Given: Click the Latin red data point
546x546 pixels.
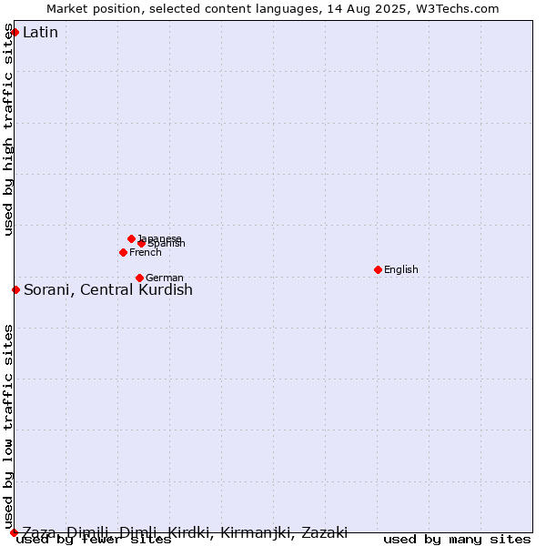Looking at the screenshot, I should pos(15,33).
